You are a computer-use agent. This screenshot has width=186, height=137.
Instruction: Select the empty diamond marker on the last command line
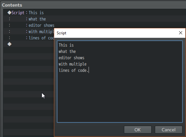[9, 44]
